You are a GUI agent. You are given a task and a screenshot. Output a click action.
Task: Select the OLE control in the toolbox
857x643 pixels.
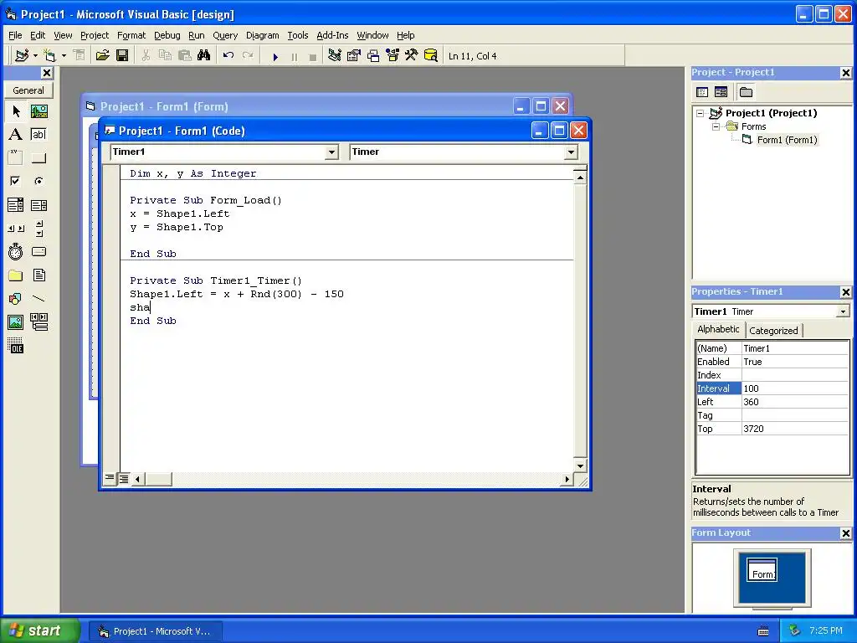tap(16, 346)
